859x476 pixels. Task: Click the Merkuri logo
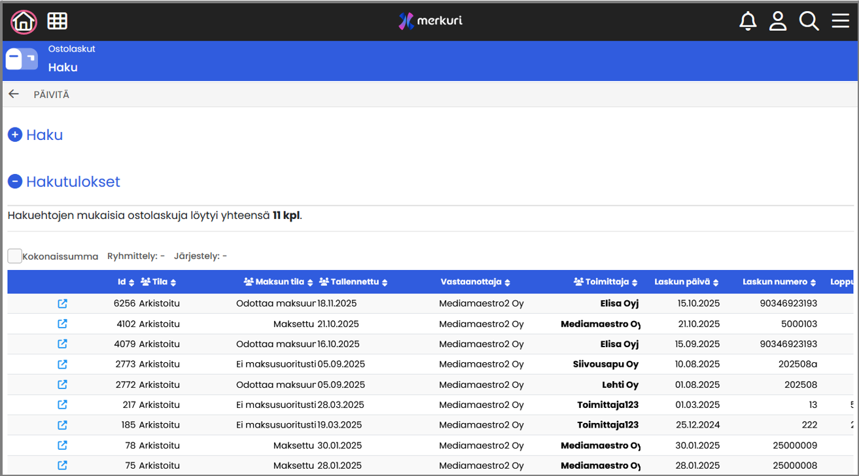point(430,21)
